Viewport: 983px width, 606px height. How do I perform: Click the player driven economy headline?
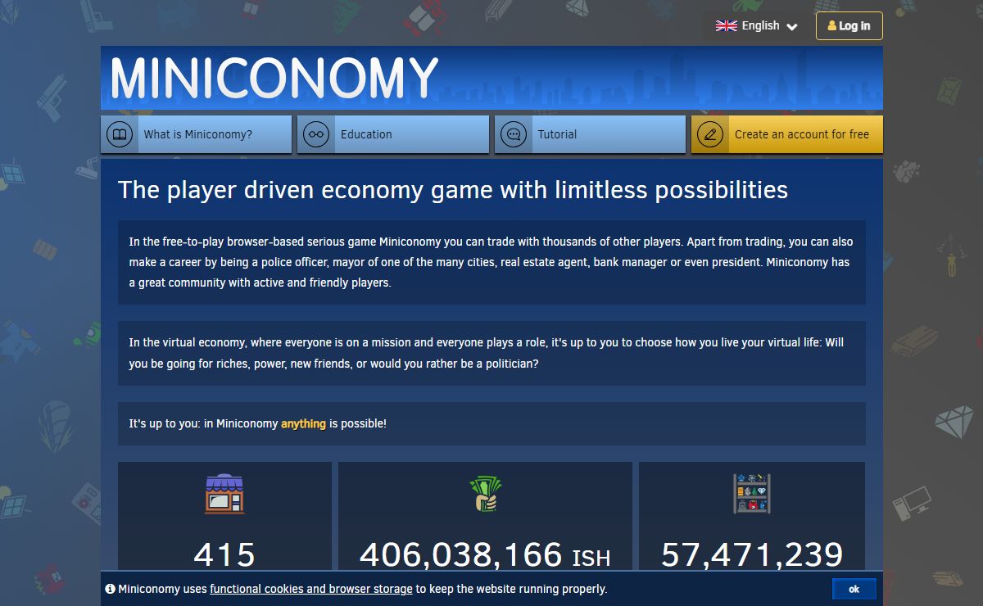coord(453,190)
